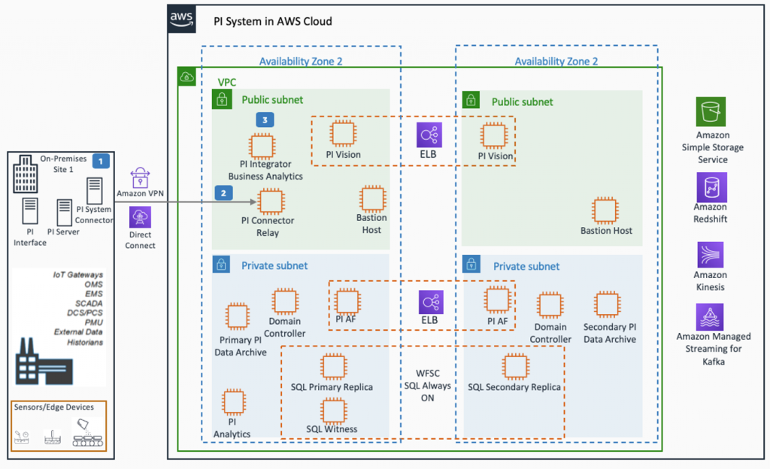Click the 'EMS' list entry
The image size is (770, 469).
point(94,294)
